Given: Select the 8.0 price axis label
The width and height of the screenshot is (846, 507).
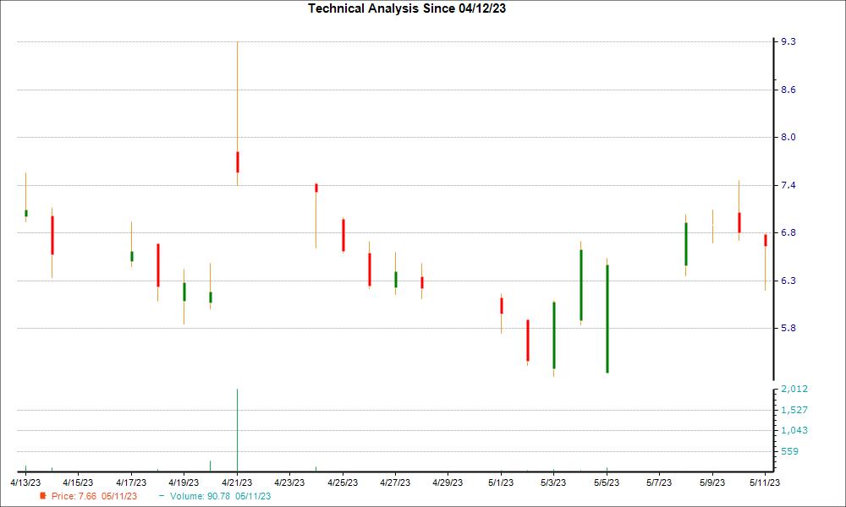Looking at the screenshot, I should (788, 138).
